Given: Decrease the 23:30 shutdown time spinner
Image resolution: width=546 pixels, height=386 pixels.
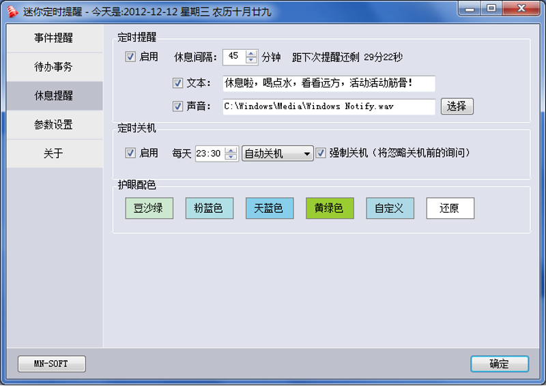Looking at the screenshot, I should click(231, 157).
